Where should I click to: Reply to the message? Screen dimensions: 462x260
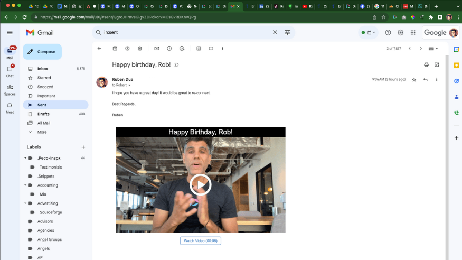click(426, 80)
